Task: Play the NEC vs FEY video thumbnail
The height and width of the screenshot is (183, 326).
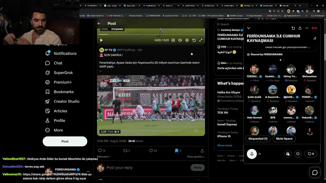Action: [x=151, y=105]
